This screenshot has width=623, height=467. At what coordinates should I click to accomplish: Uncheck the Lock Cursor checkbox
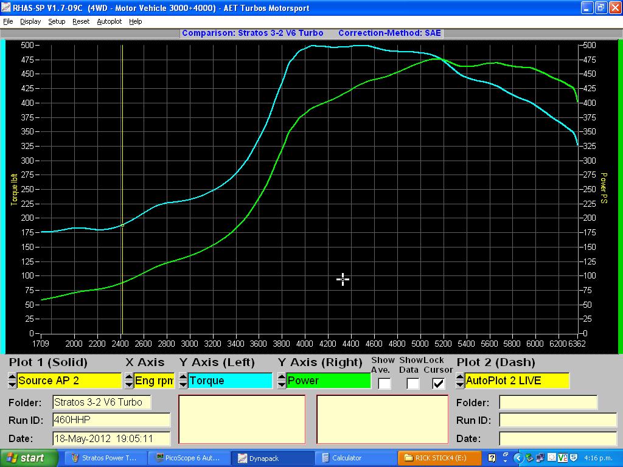click(x=439, y=384)
